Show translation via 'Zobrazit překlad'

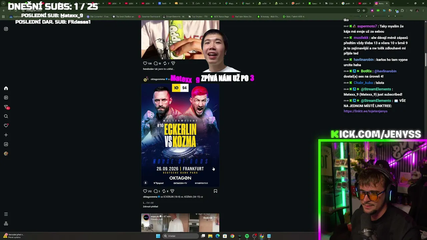pos(150,207)
